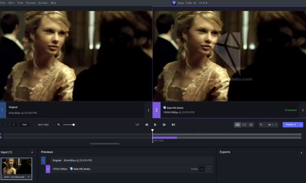Screen dimensions: 306x183
Task: Click the viewer zoom magnifier icon
Action: (261, 124)
